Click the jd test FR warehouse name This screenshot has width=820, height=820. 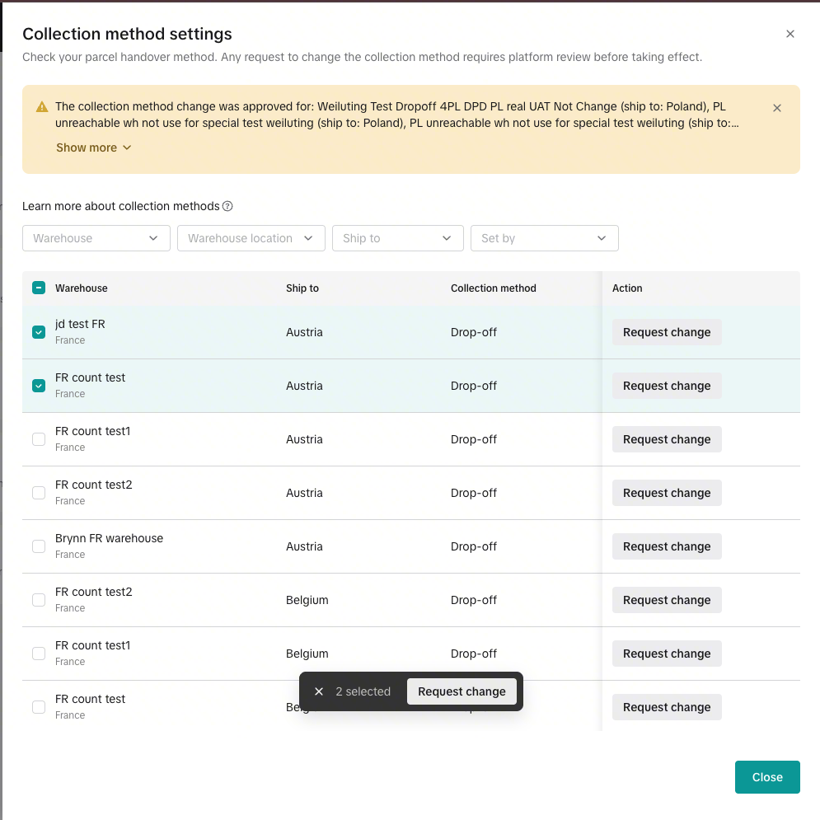(80, 324)
